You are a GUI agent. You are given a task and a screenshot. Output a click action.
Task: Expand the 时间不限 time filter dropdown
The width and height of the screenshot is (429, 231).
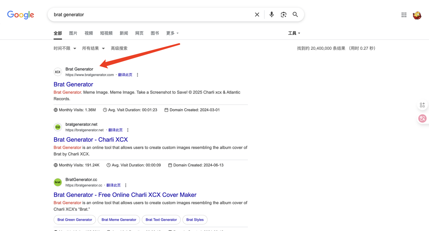coord(65,48)
